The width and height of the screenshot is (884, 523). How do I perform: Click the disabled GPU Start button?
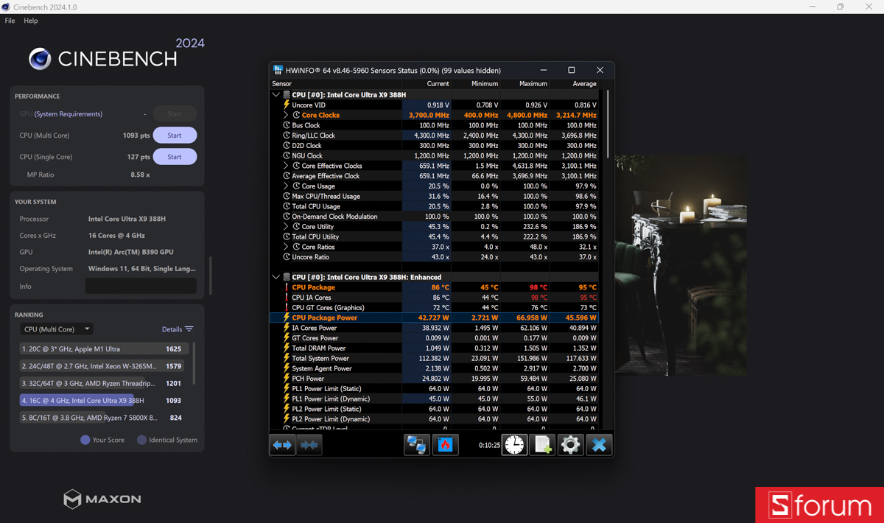point(175,114)
